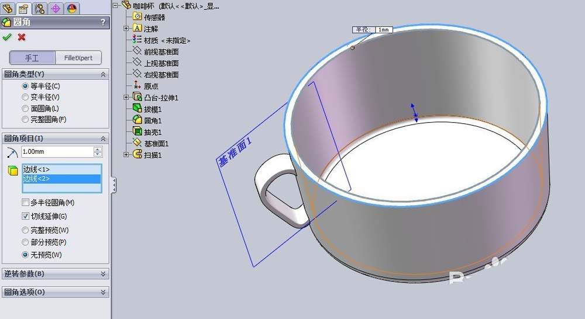
Task: Open the FeatureManager design tree tab
Action: 8,8
